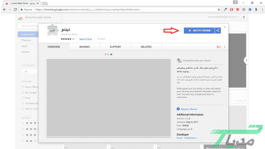Click the browser address bar URL
The height and width of the screenshot is (149, 265).
click(88, 10)
